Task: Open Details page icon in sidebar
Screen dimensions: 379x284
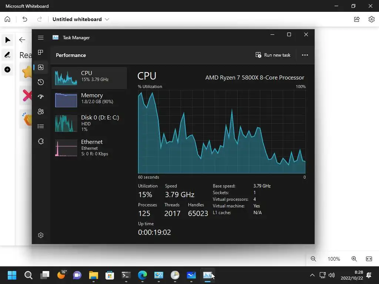Action: pyautogui.click(x=41, y=126)
